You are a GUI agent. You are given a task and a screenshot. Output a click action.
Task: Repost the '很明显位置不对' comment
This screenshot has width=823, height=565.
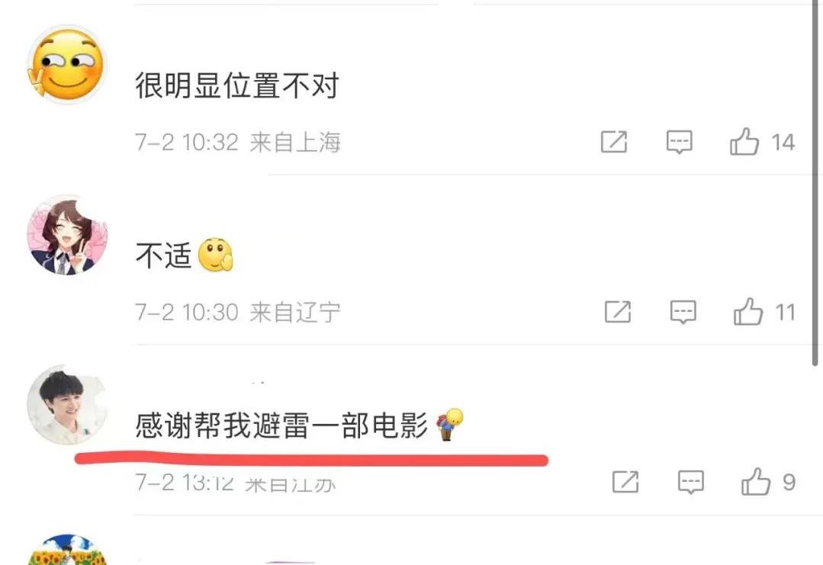pos(614,142)
